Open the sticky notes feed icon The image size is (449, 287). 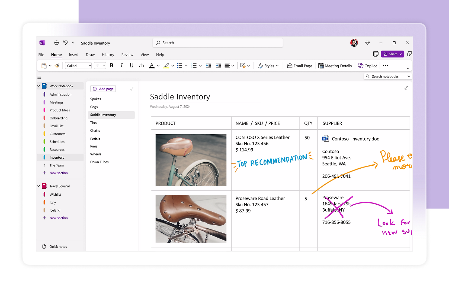[376, 54]
